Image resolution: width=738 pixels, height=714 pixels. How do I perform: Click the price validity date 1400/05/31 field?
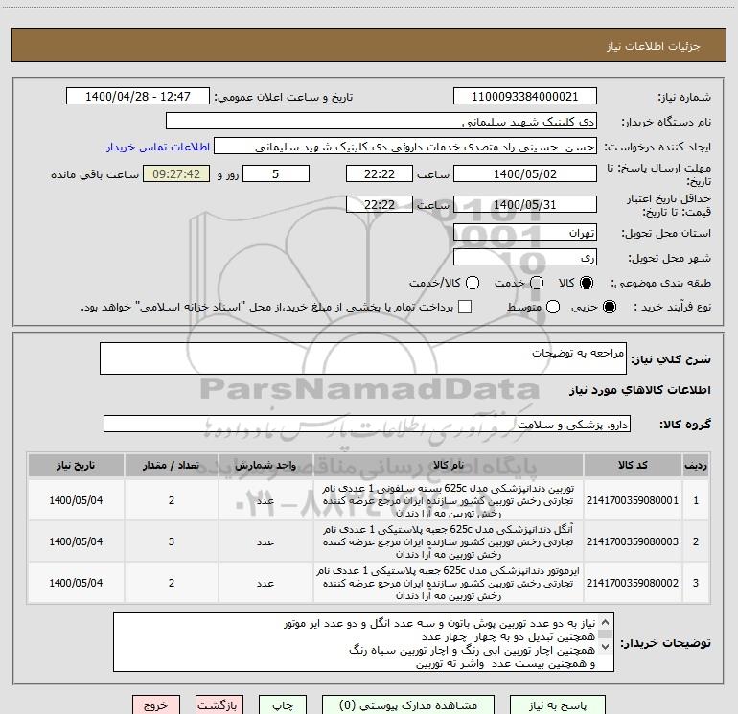[525, 204]
